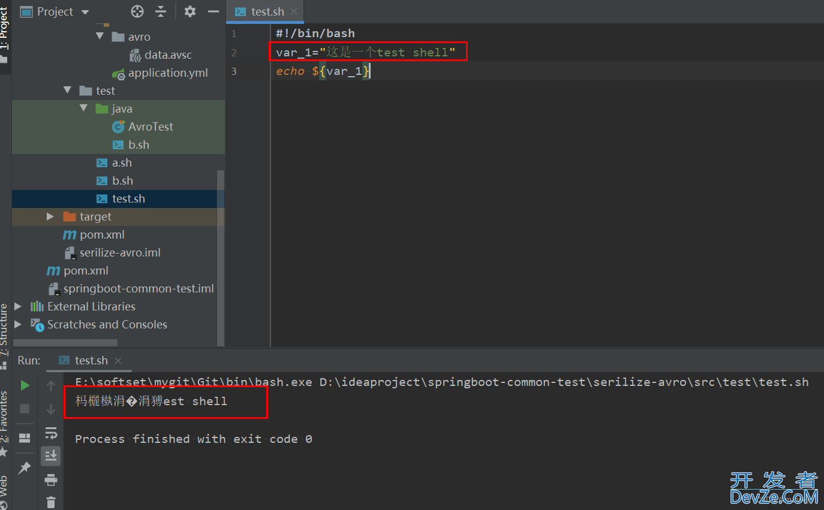Click the bash.exe command line output

[442, 382]
